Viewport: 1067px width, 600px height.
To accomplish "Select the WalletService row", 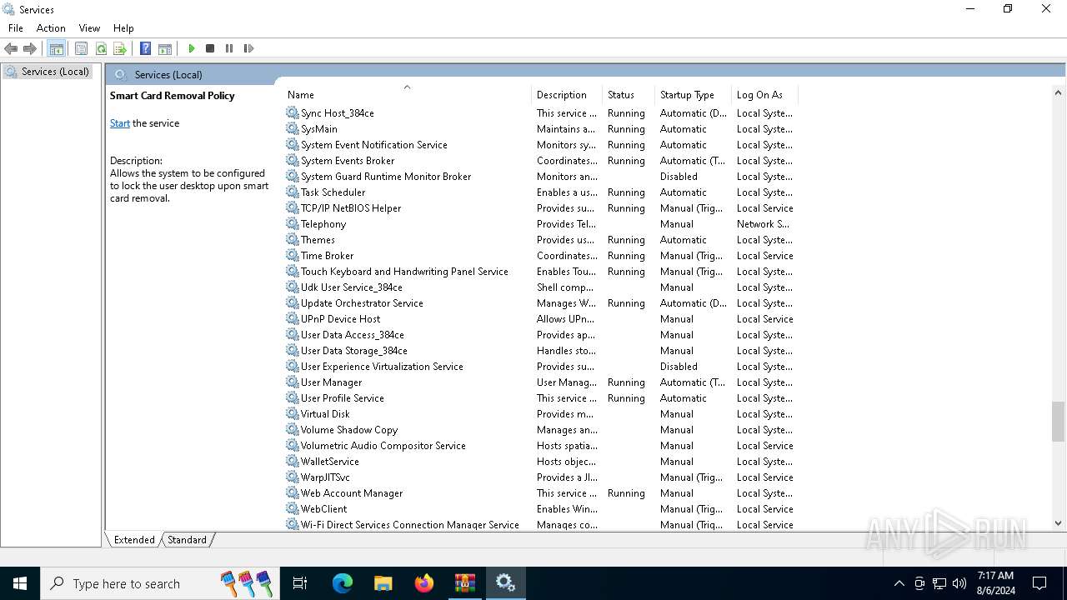I will click(x=540, y=462).
